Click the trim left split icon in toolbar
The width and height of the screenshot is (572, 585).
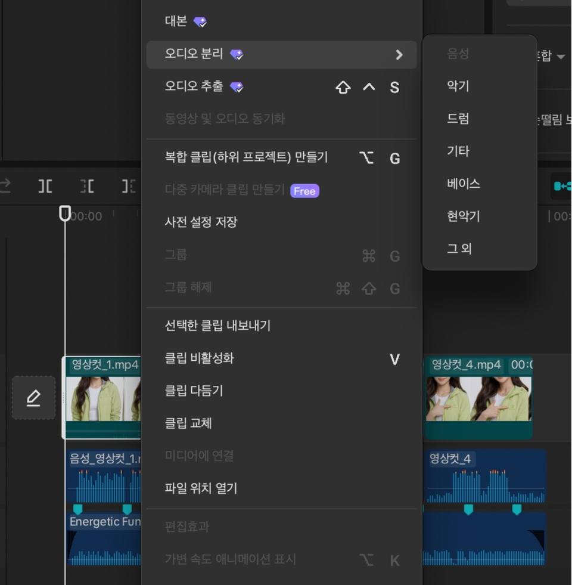[87, 186]
